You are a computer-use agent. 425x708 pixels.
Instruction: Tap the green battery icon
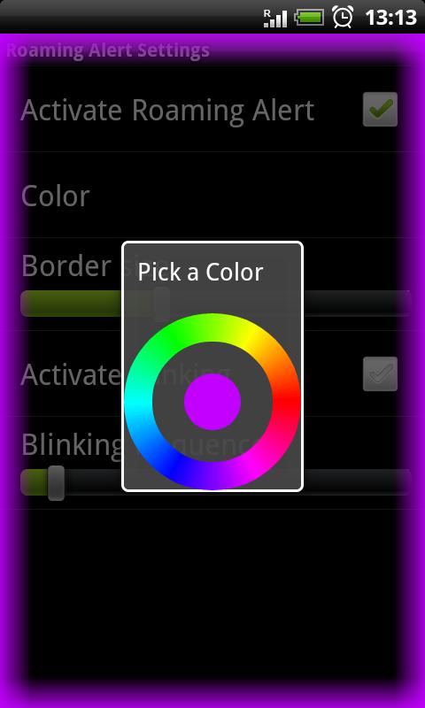click(x=309, y=18)
